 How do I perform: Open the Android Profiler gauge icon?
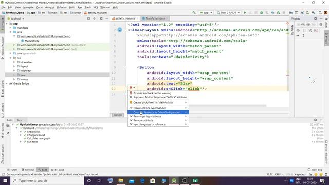[272, 13]
